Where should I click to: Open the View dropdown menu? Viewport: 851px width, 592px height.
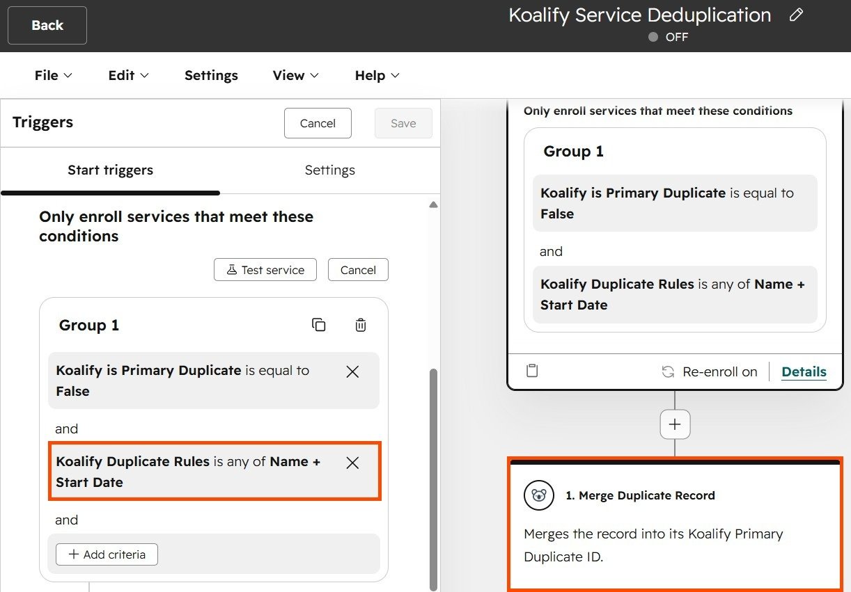[295, 76]
